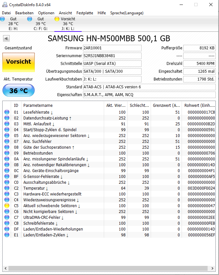Click status orb of Lesefehlerrate row
219x275 pixels.
(7, 112)
